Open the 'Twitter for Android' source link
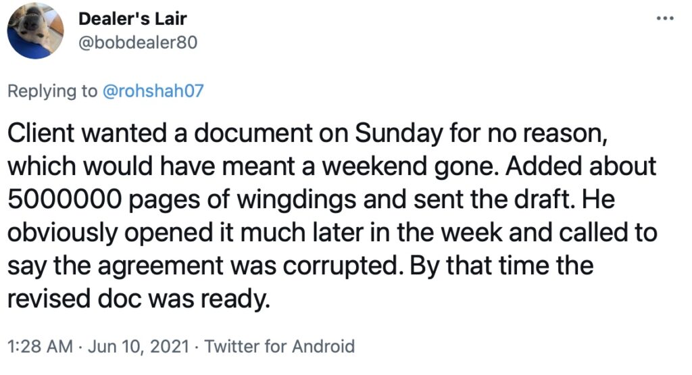Screen dimensions: 692x375 279,347
